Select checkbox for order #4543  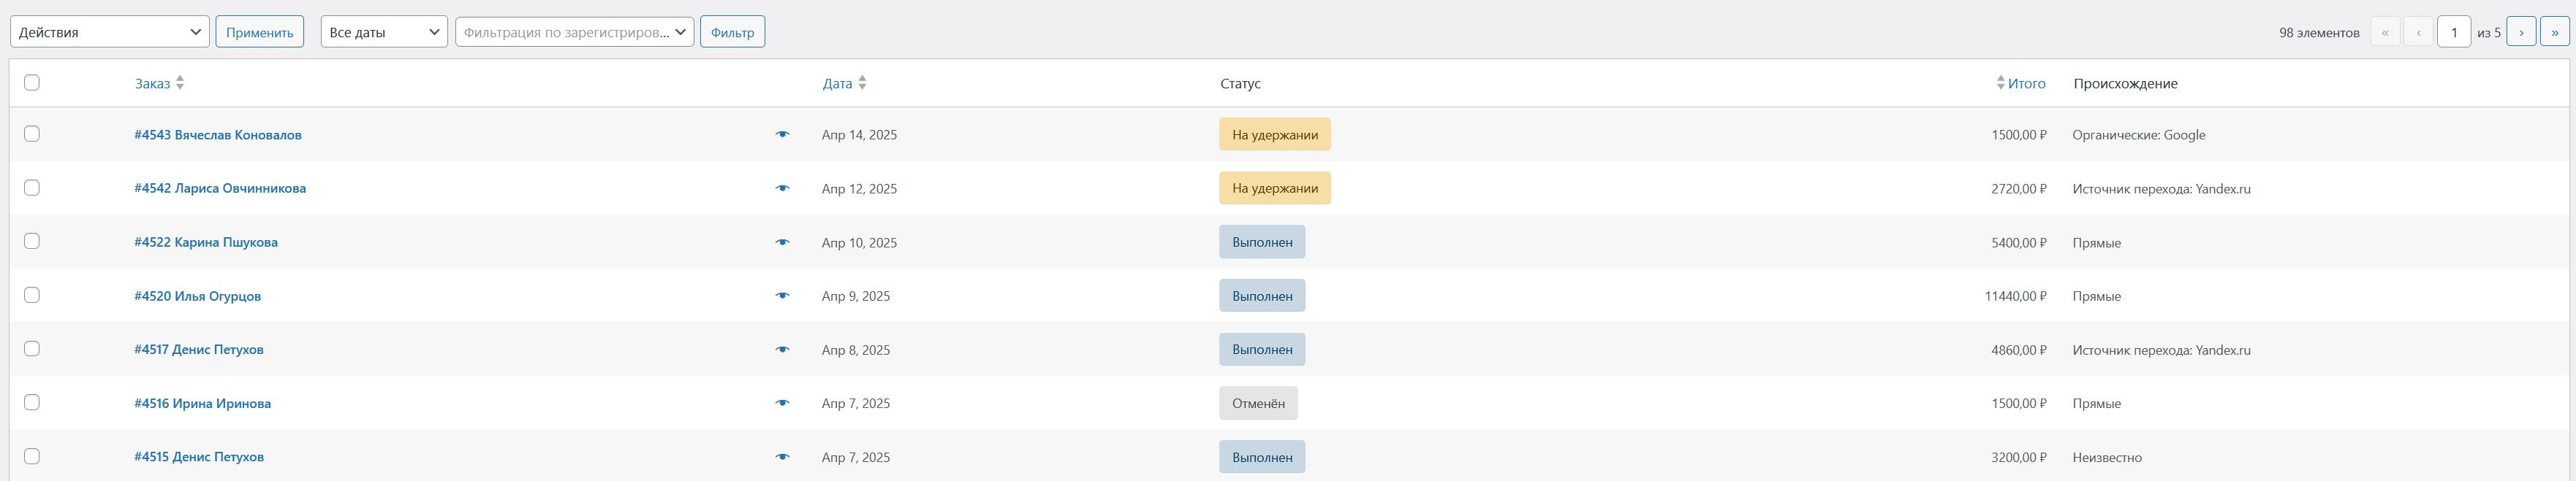point(32,134)
